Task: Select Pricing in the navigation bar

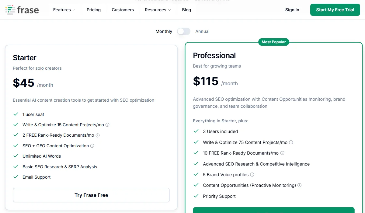Action: click(x=93, y=10)
